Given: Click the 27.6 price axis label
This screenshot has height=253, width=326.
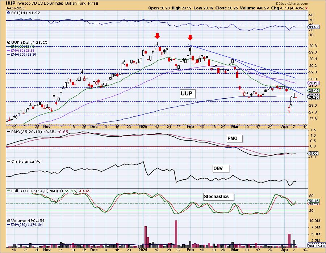Looking at the screenshot, I should 313,119.
